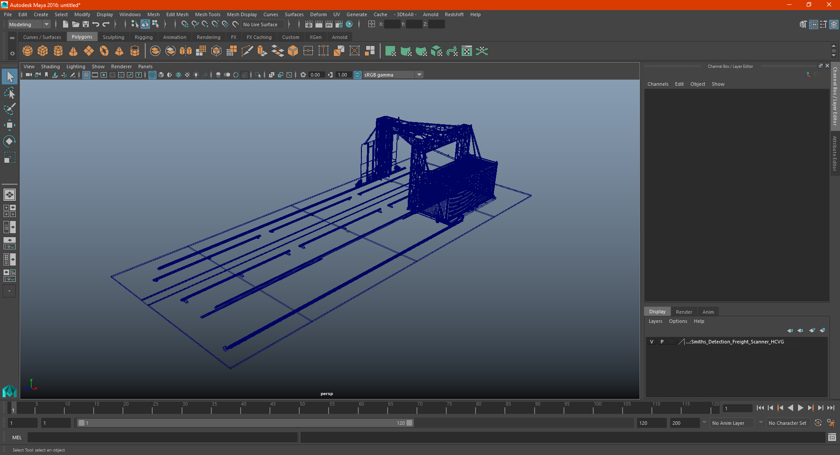Click the Redo arrow icon

(106, 24)
